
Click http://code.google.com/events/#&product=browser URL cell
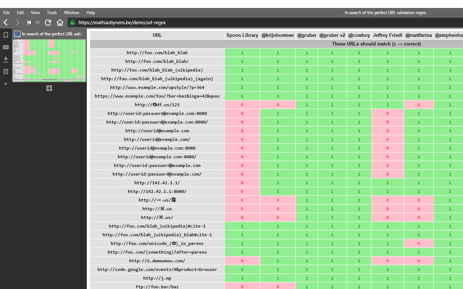point(157,269)
